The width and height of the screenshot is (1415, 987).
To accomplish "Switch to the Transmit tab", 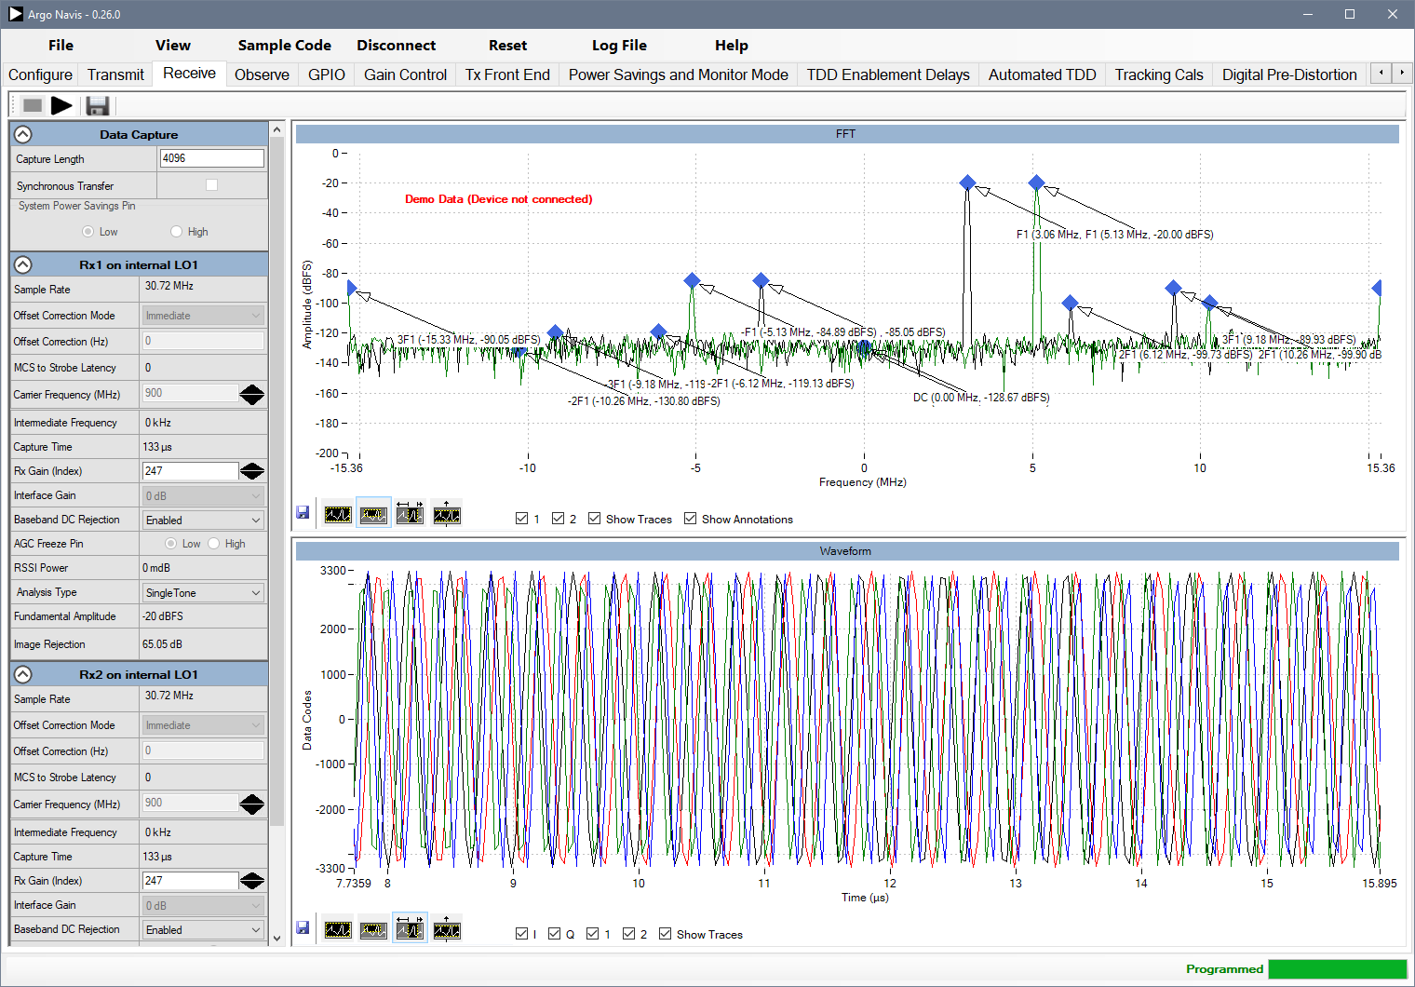I will click(115, 74).
